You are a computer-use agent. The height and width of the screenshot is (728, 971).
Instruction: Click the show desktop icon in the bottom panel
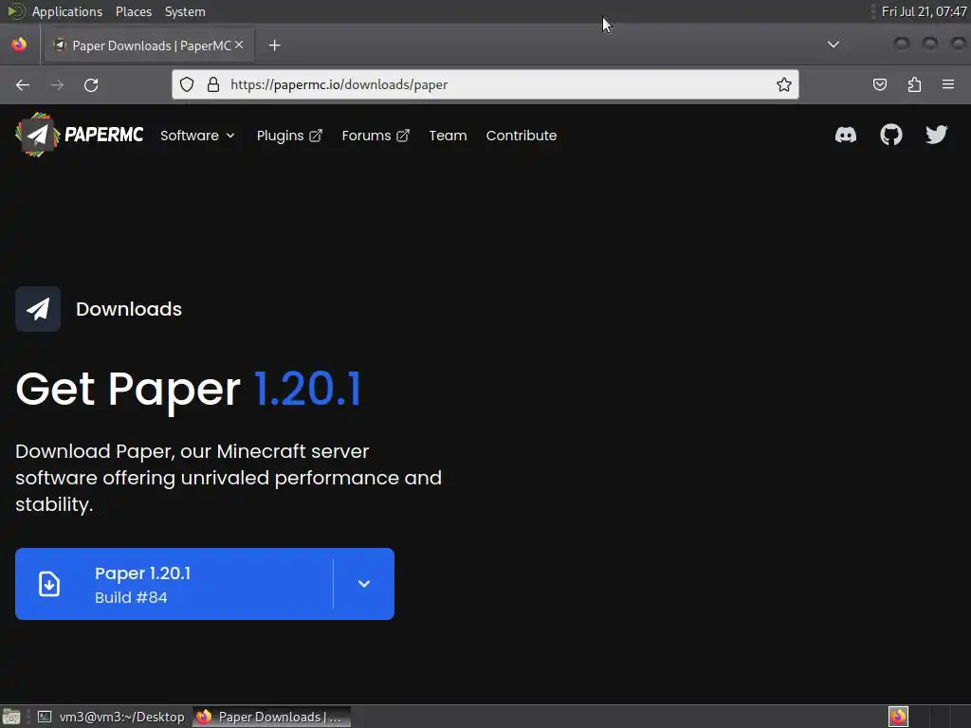pyautogui.click(x=10, y=717)
